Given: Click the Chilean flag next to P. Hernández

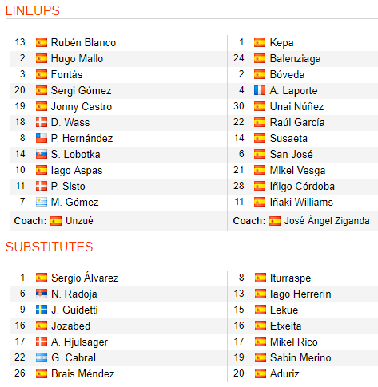Looking at the screenshot, I should (x=42, y=138).
